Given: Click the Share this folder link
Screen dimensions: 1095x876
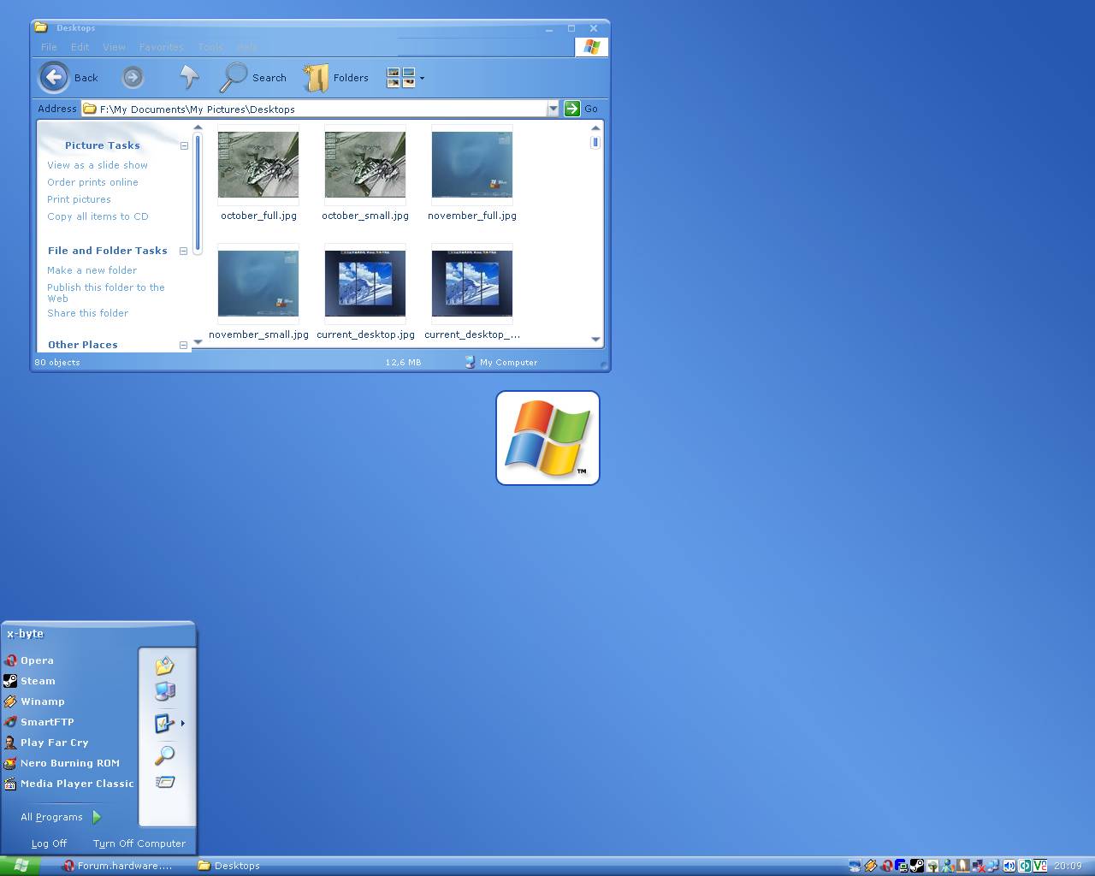Looking at the screenshot, I should 87,313.
